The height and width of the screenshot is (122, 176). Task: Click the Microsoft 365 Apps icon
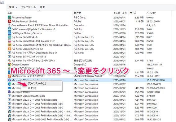[9, 80]
